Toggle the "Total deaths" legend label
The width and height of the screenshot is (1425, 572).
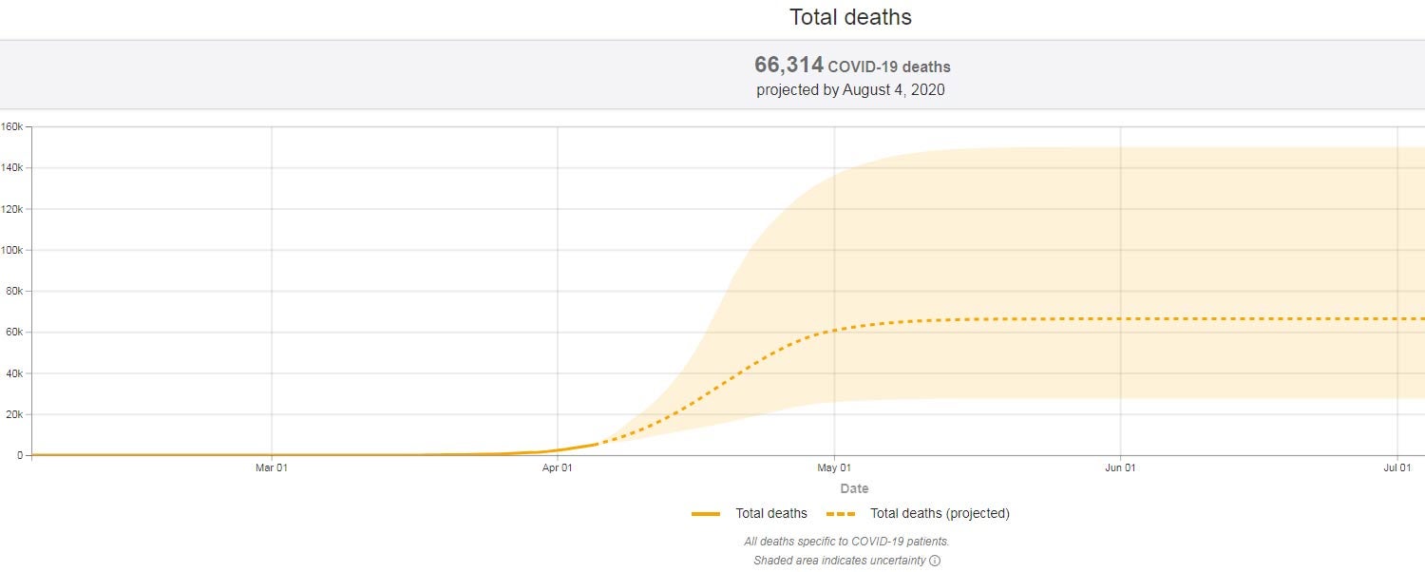tap(770, 514)
